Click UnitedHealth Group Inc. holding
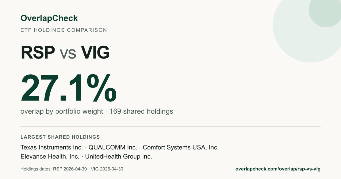 click(118, 157)
